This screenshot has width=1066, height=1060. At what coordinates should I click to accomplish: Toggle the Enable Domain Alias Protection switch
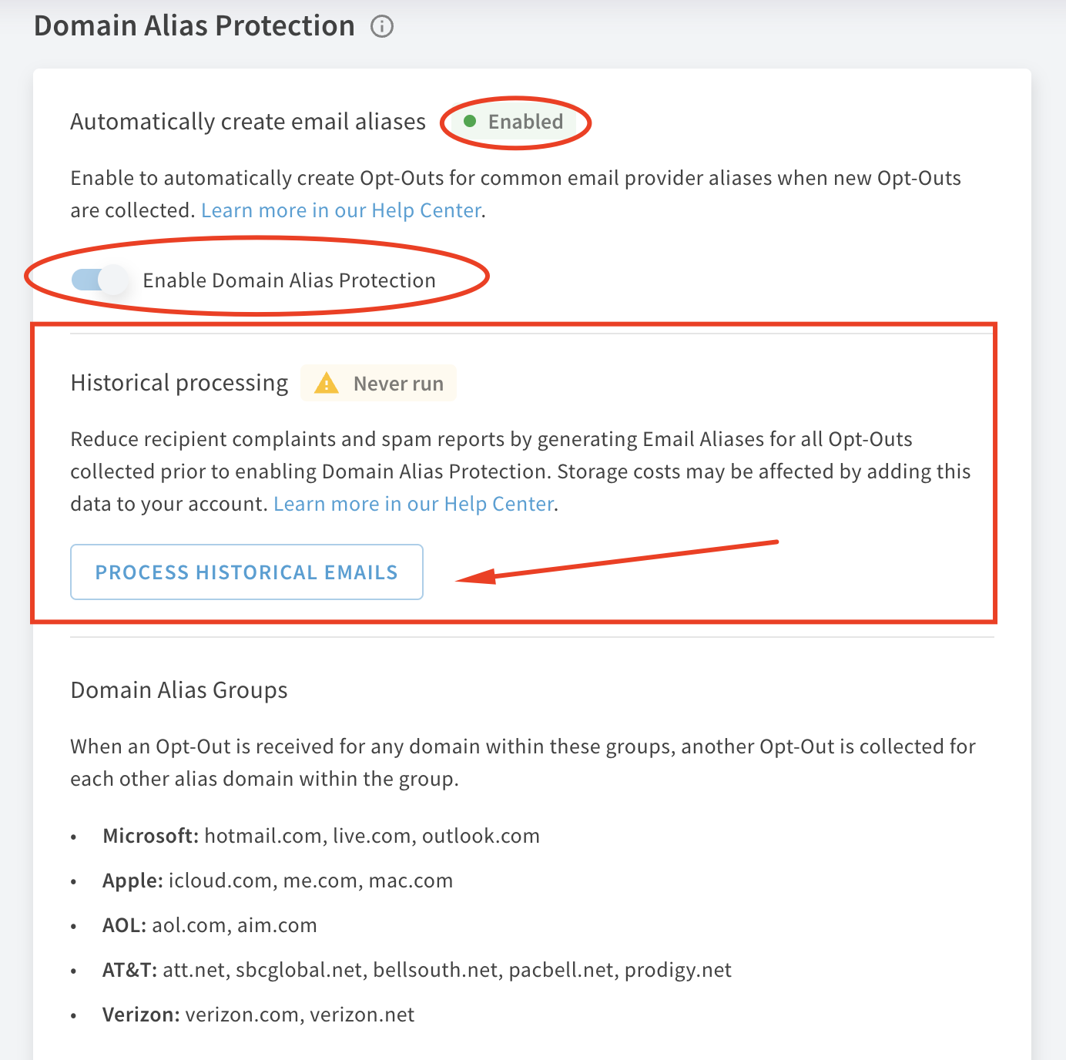[x=100, y=280]
